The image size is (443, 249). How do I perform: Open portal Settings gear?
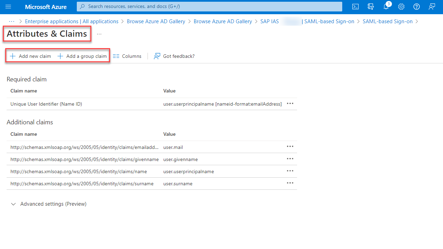pos(401,7)
